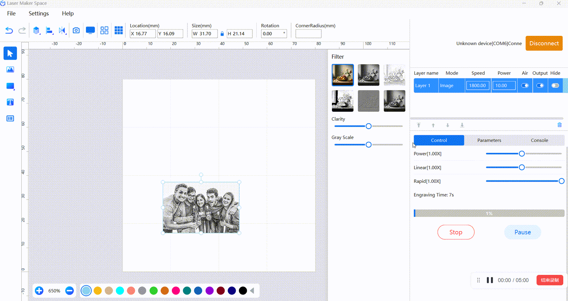
Task: Undo the last action
Action: point(9,31)
